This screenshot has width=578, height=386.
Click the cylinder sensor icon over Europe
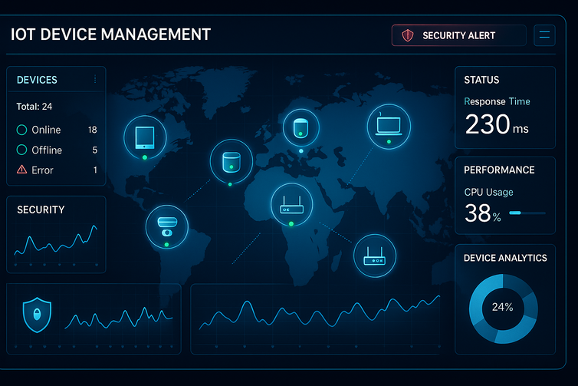coord(300,127)
